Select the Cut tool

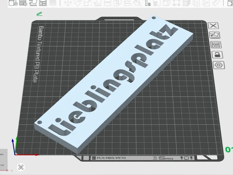tap(107, 3)
